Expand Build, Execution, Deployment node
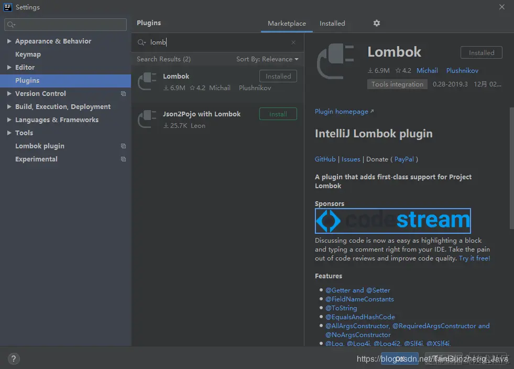Screen dimensions: 514x369 pyautogui.click(x=9, y=106)
